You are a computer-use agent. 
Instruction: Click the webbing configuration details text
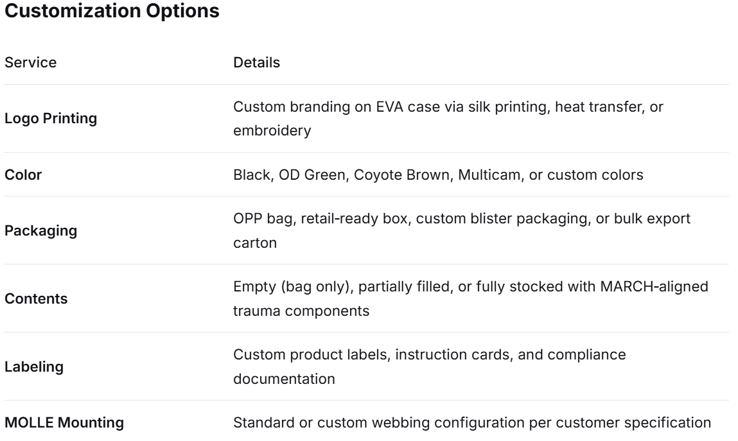[472, 422]
